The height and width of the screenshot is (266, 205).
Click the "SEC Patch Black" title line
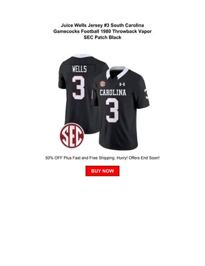point(102,37)
